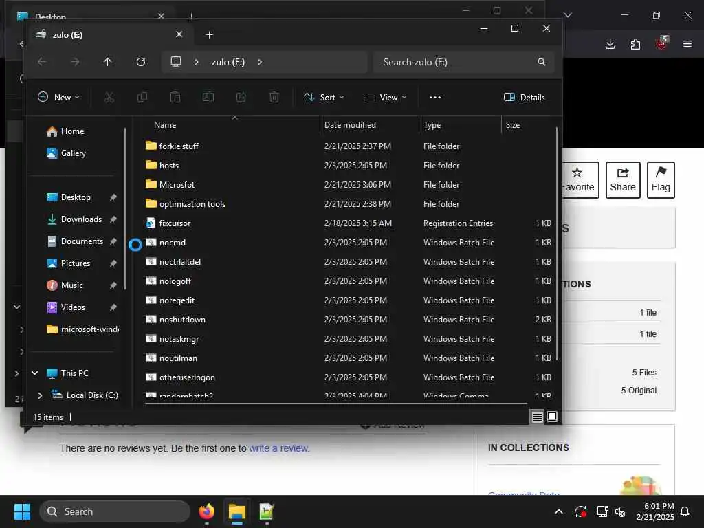Viewport: 704px width, 528px height.
Task: Expand Local Disk (C:) tree node
Action: tap(40, 395)
